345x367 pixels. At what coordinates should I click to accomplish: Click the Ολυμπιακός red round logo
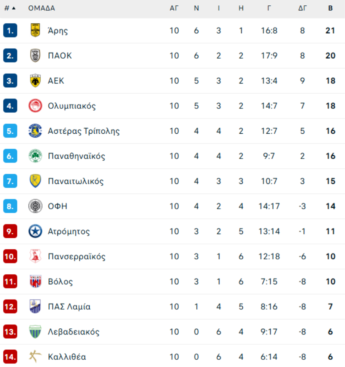tap(35, 106)
